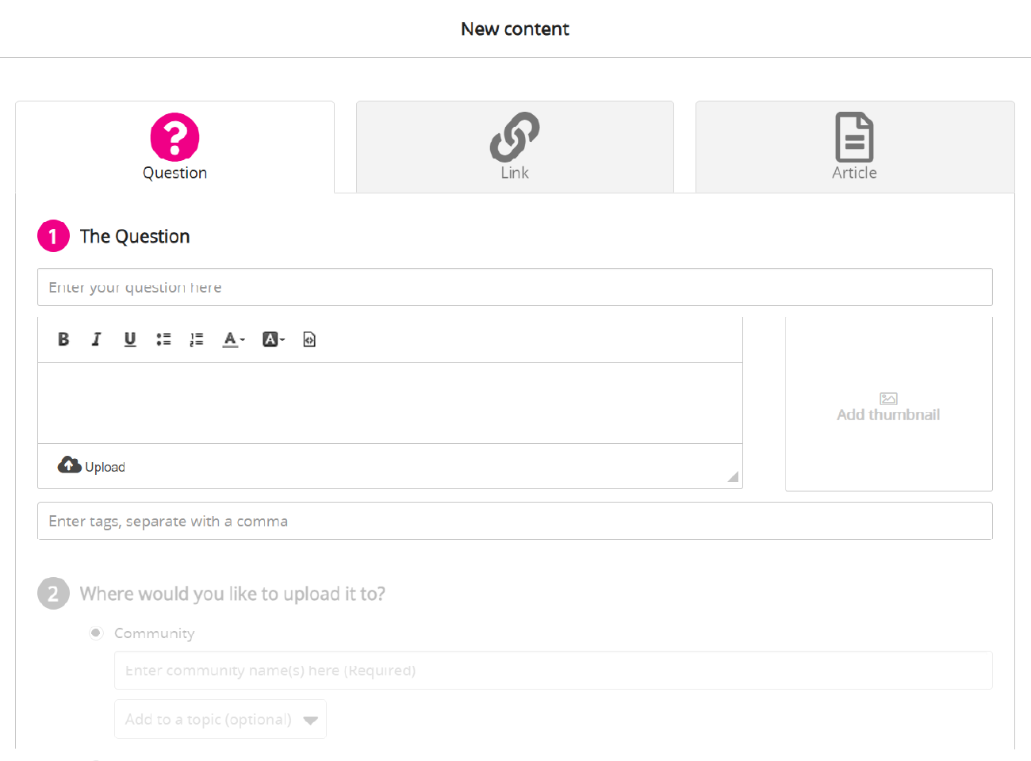The height and width of the screenshot is (761, 1031).
Task: Click in the question title field
Action: click(x=515, y=287)
